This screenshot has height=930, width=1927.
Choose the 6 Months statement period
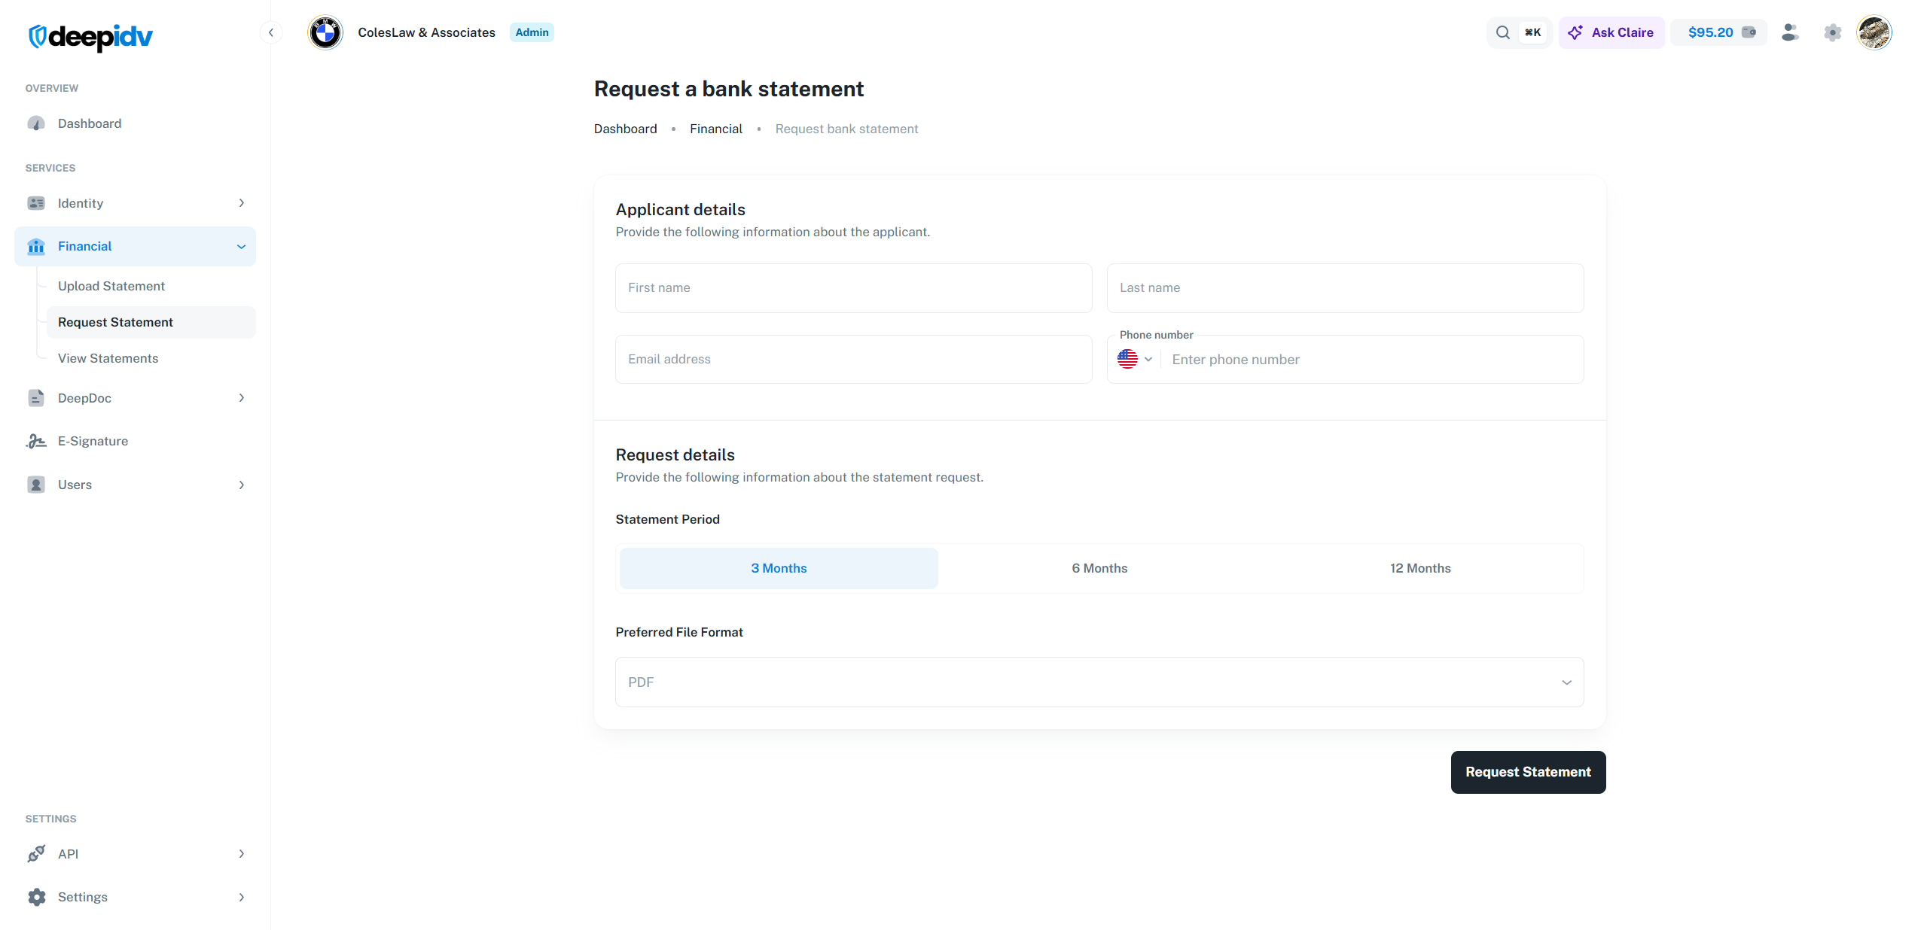point(1099,568)
